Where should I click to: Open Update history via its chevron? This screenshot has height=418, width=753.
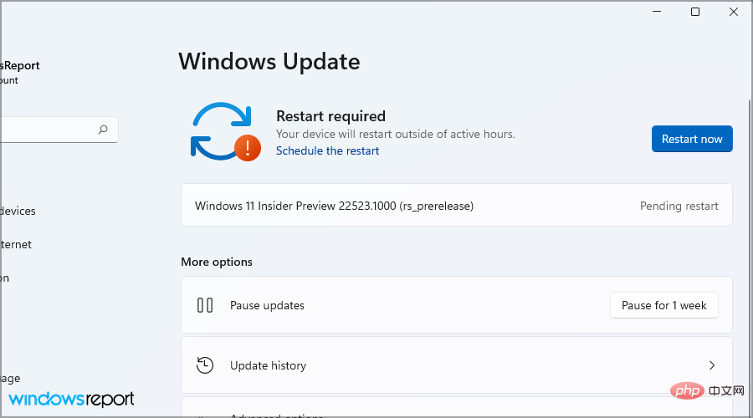point(712,365)
